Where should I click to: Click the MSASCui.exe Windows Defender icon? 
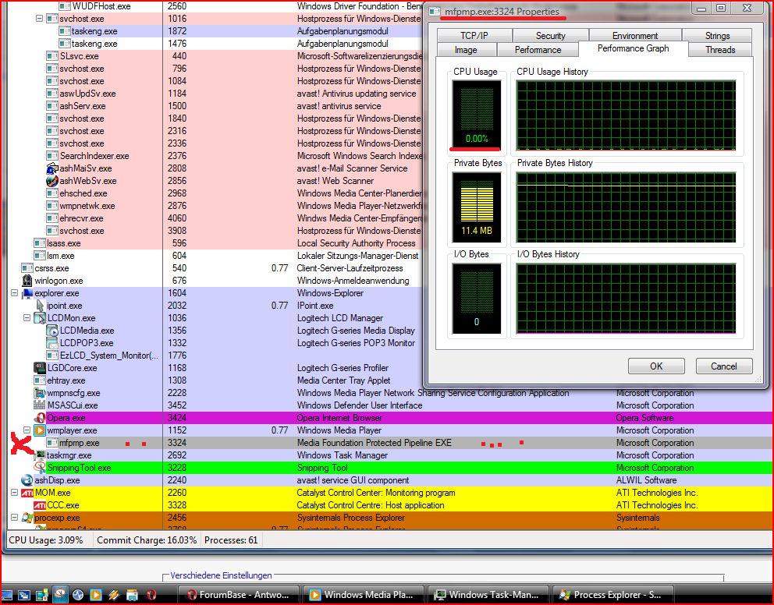click(x=40, y=405)
